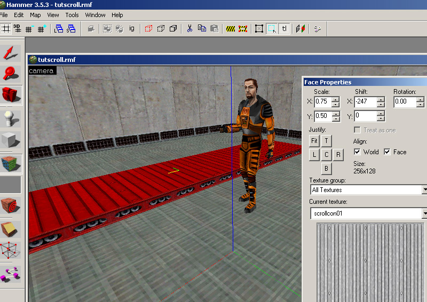
Task: Open the File menu
Action: [4, 15]
